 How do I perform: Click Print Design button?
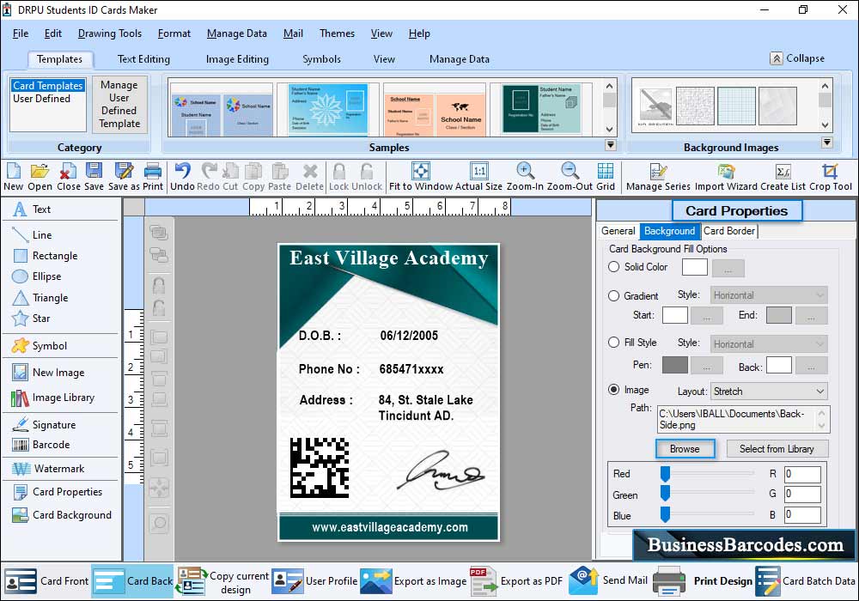[704, 580]
